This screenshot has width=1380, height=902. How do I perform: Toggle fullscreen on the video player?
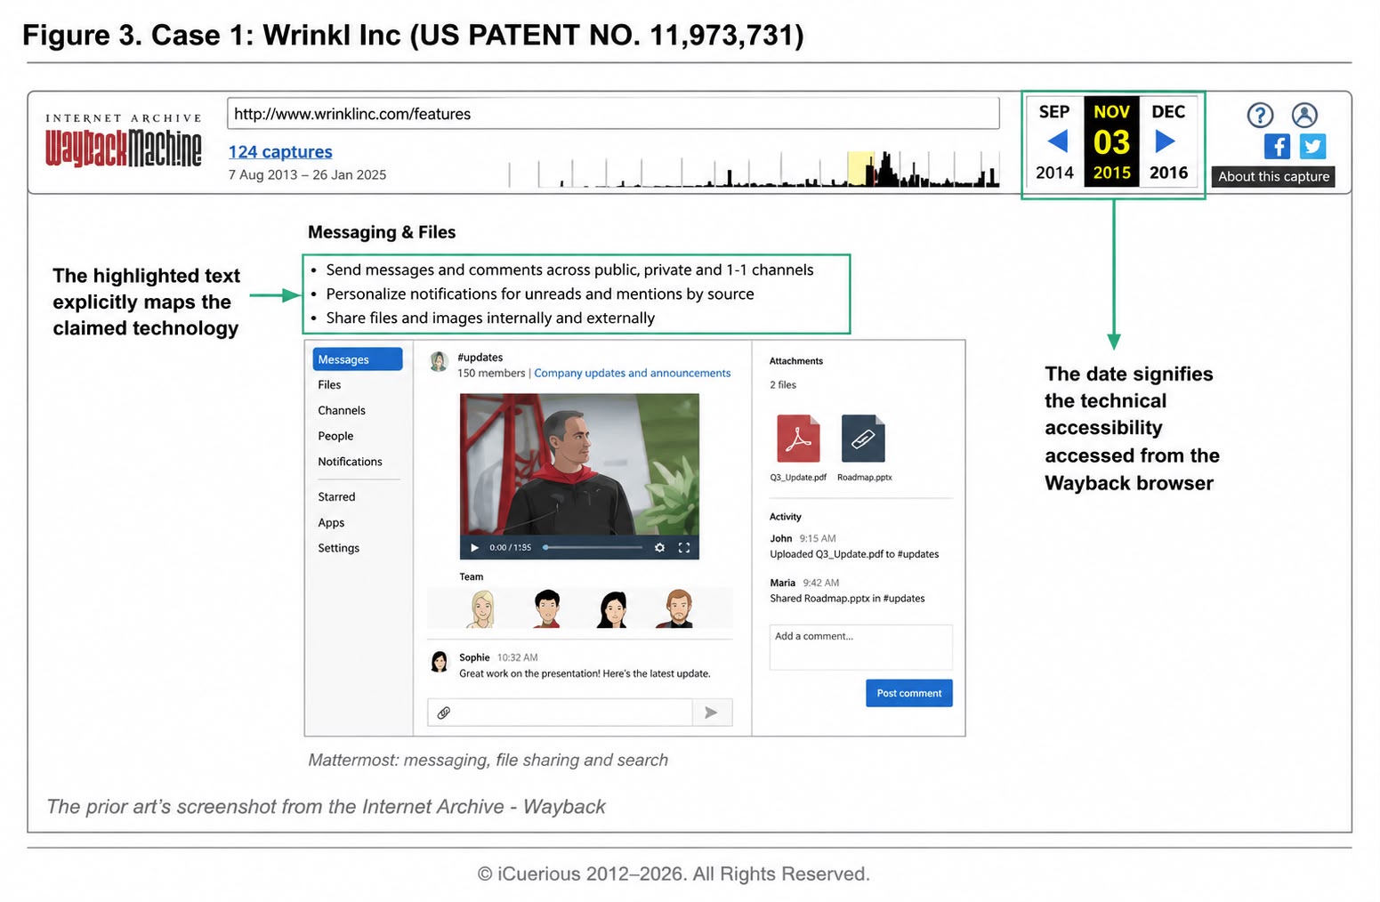[x=684, y=548]
